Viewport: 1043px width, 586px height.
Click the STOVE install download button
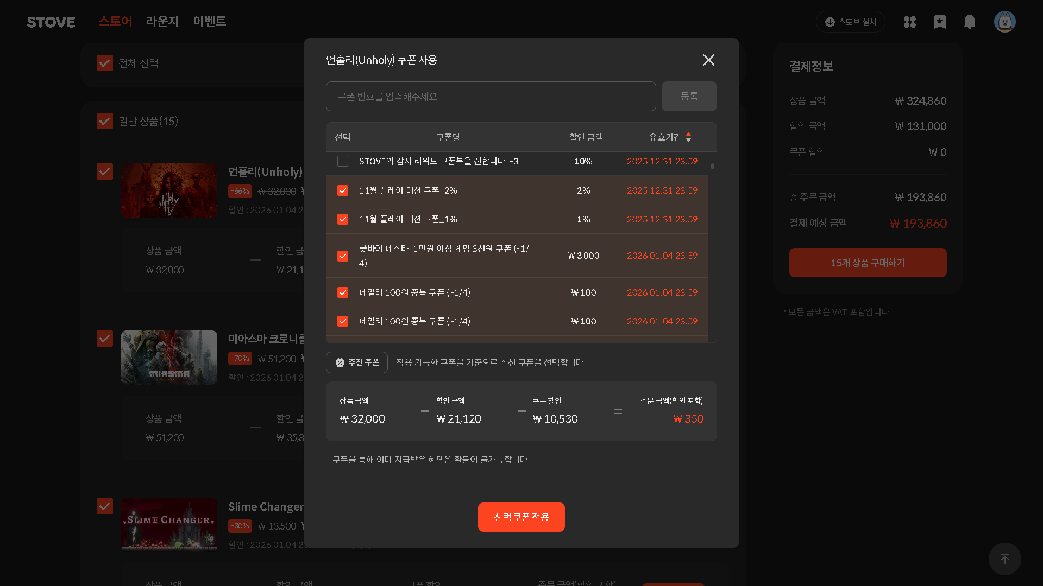pos(850,22)
